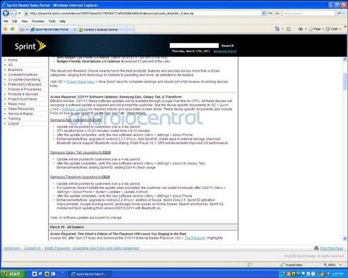348x278 pixels.
Task: Open Contests/Incentives in left navigation
Action: coord(23,74)
